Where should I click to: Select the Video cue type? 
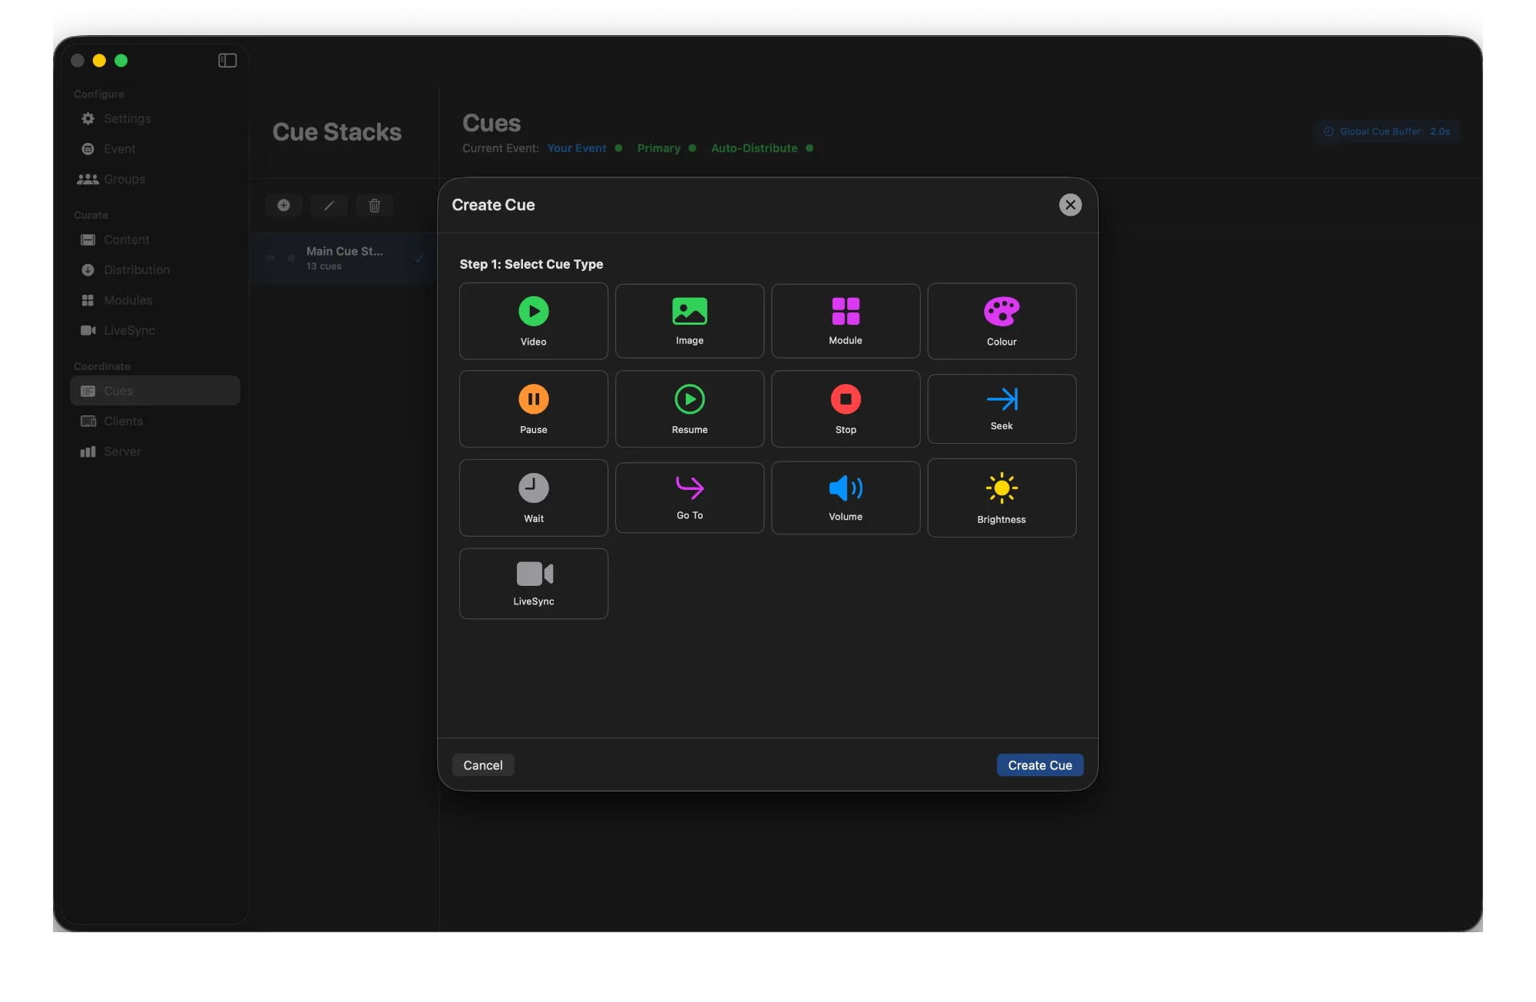click(x=533, y=321)
